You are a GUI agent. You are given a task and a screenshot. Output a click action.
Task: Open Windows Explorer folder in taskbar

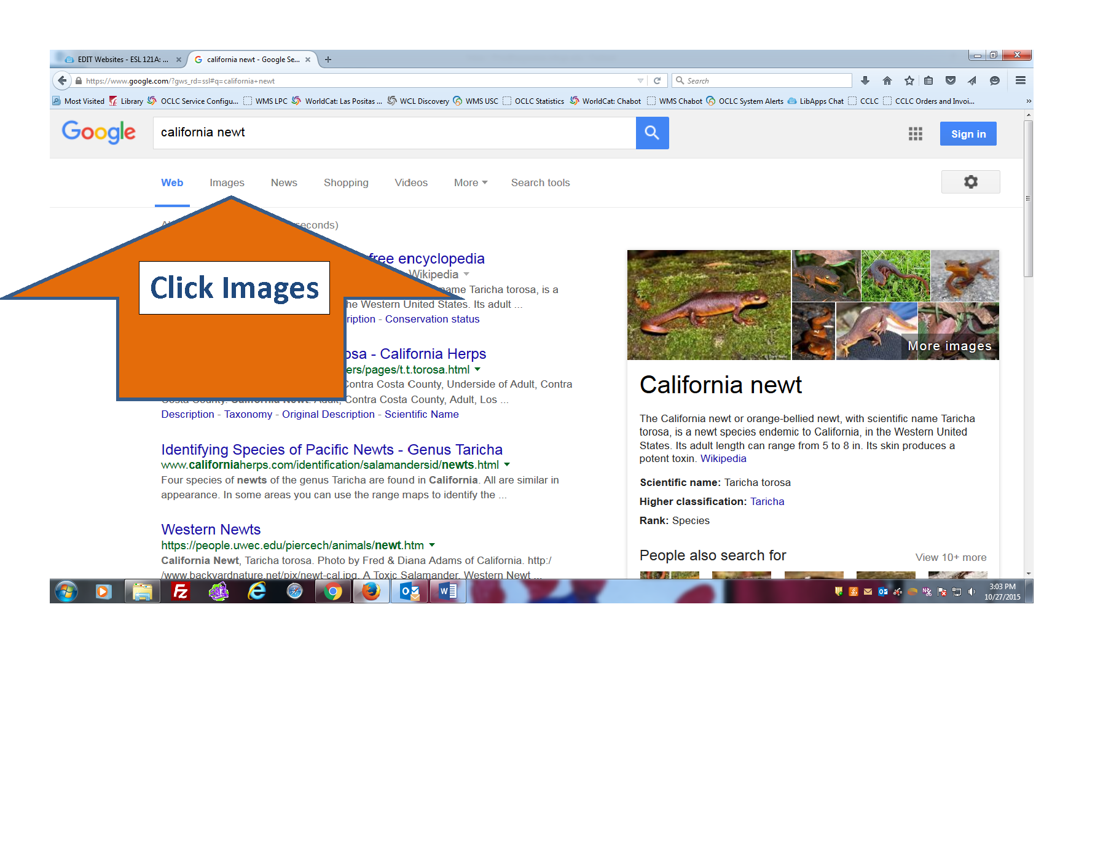tap(143, 592)
